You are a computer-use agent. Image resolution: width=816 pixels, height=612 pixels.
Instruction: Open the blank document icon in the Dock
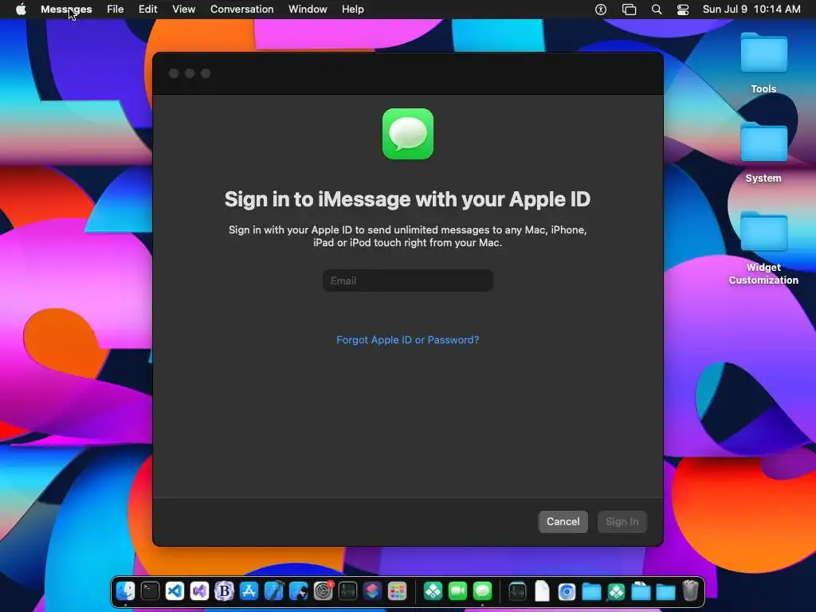(542, 591)
